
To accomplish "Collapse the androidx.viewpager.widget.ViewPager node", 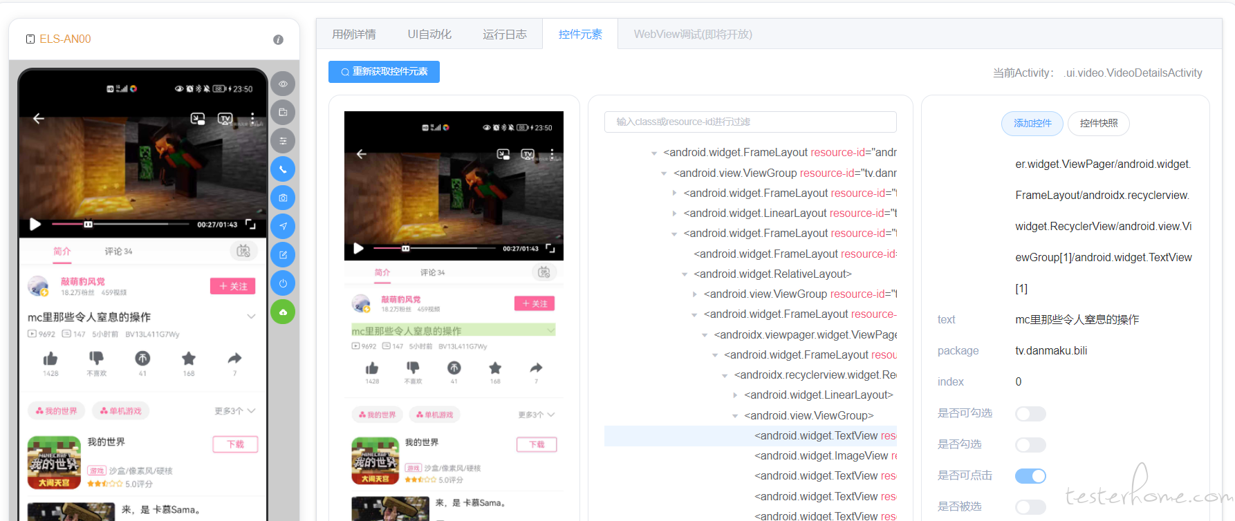I will [705, 335].
